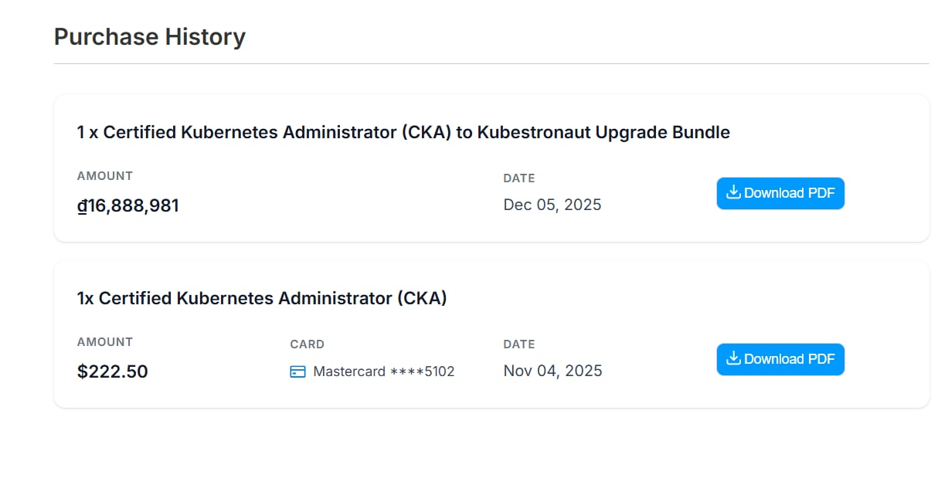Click the Mastercard ****5102 card text

click(384, 371)
